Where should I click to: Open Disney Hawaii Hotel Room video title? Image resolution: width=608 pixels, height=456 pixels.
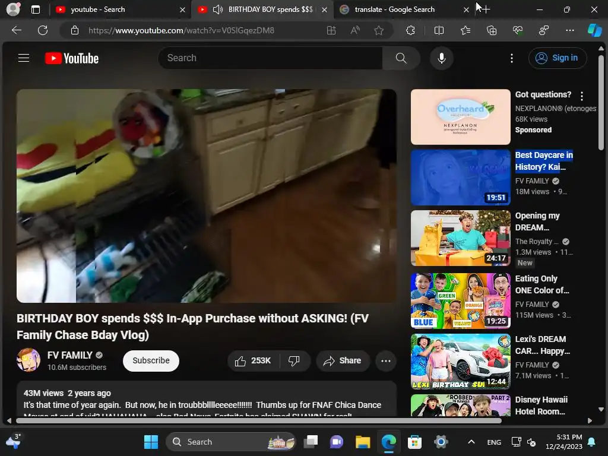[541, 406]
